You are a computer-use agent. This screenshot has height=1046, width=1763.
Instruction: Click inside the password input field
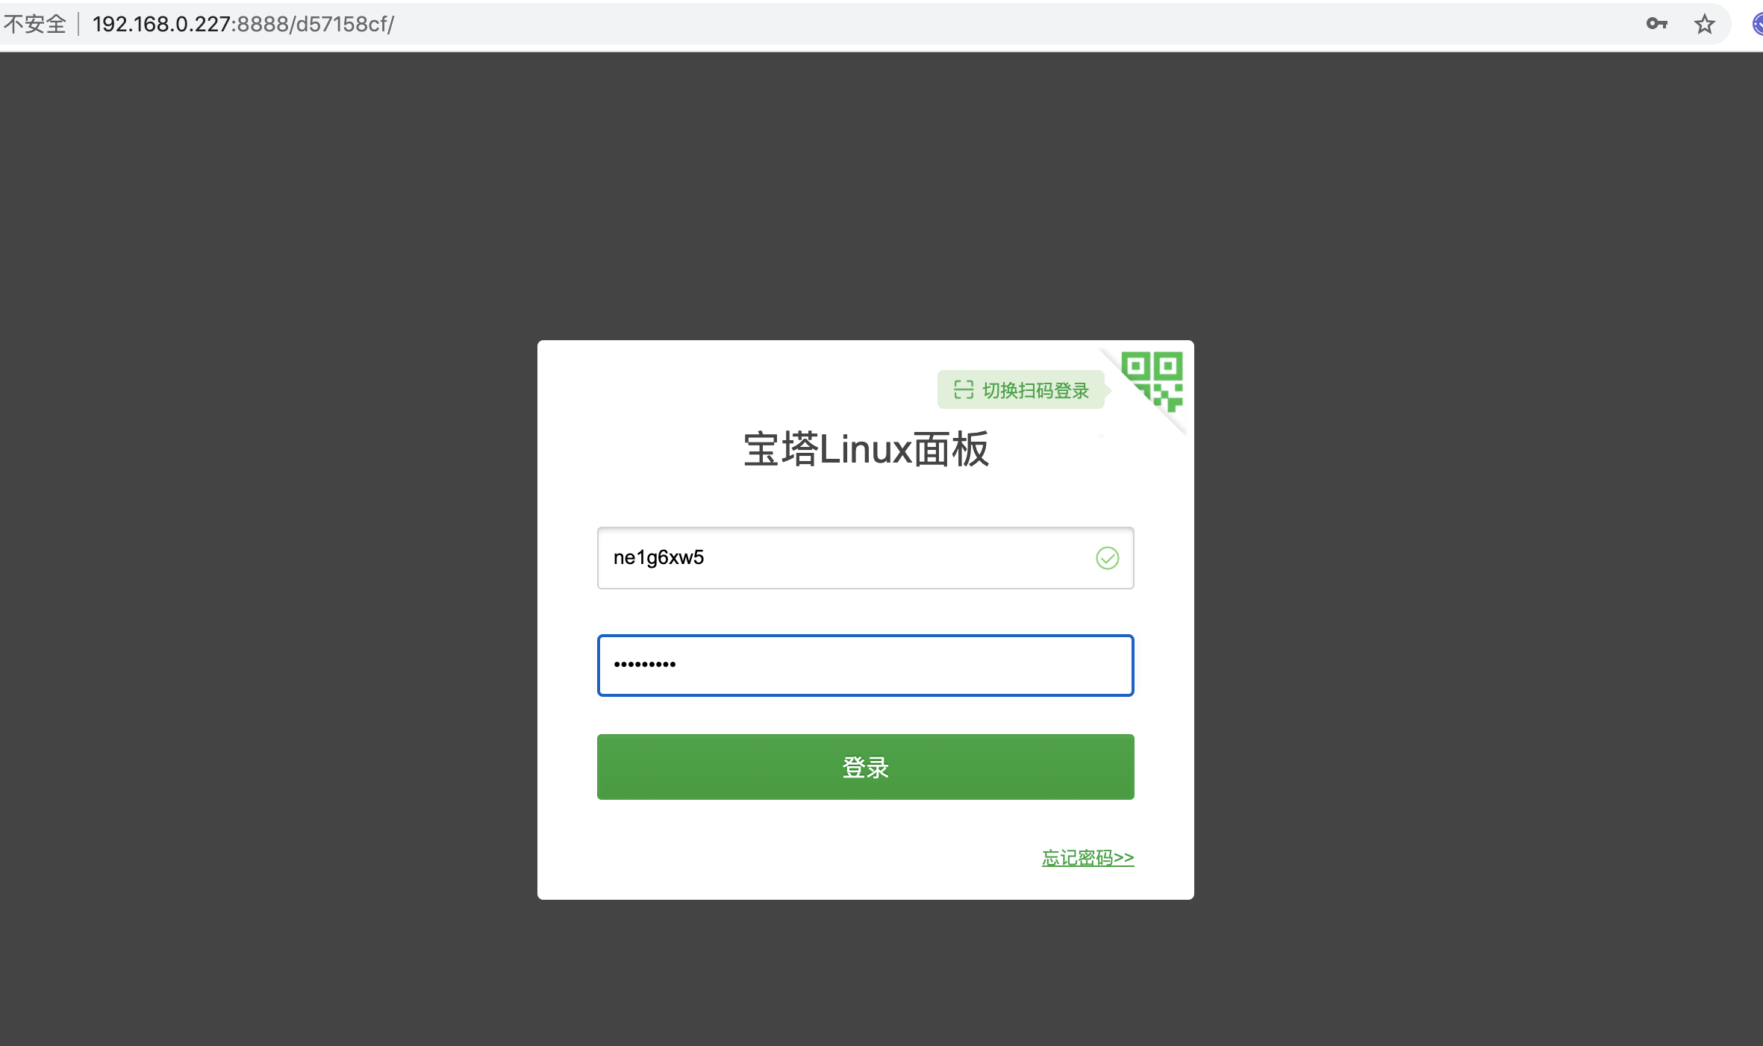896,666
